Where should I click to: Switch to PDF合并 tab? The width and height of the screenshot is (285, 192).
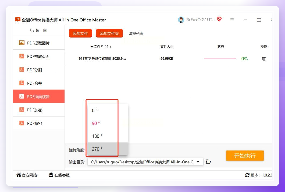click(39, 83)
